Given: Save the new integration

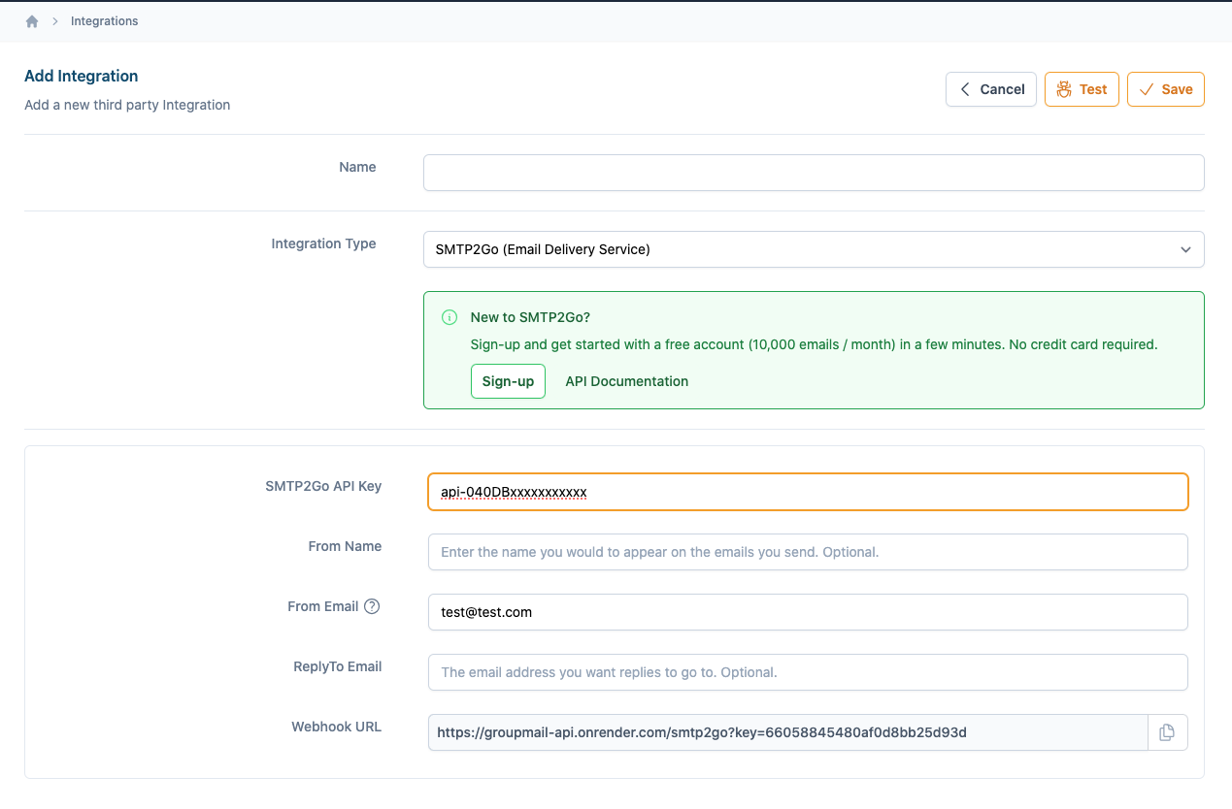Looking at the screenshot, I should click(x=1165, y=88).
